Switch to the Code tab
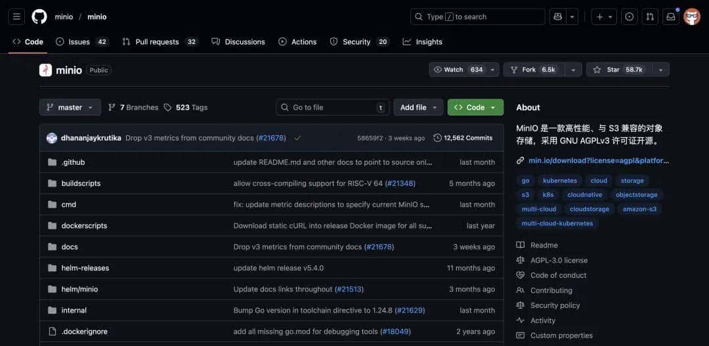The height and width of the screenshot is (346, 709). (28, 41)
